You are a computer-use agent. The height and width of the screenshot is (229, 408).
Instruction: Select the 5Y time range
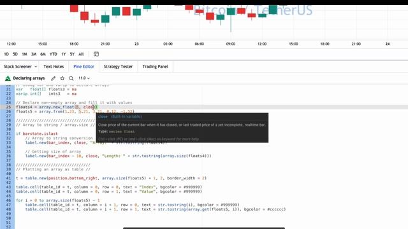(72, 54)
